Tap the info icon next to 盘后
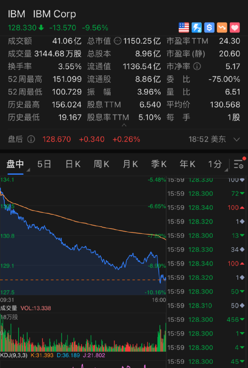 [31, 139]
